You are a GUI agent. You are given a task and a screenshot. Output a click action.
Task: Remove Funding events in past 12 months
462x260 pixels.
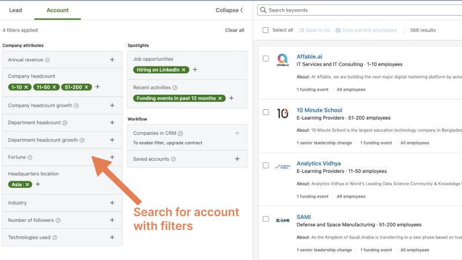pos(220,98)
